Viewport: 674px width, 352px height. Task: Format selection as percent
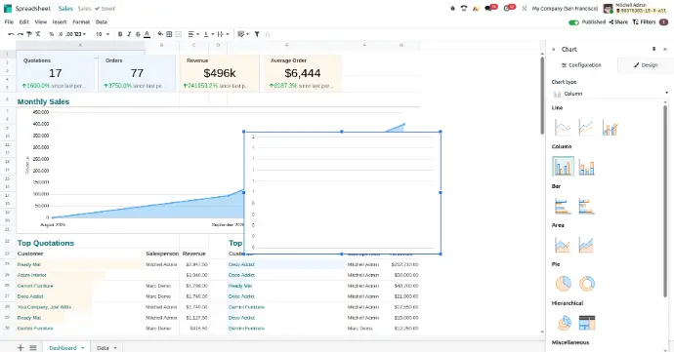[51, 34]
